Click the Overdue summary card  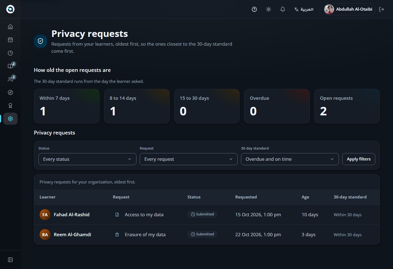click(x=277, y=106)
